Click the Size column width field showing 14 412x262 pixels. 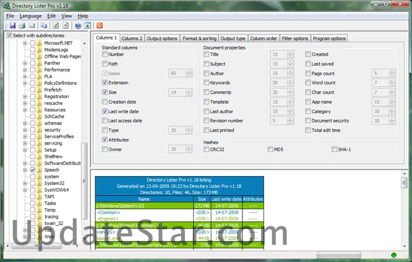click(177, 92)
